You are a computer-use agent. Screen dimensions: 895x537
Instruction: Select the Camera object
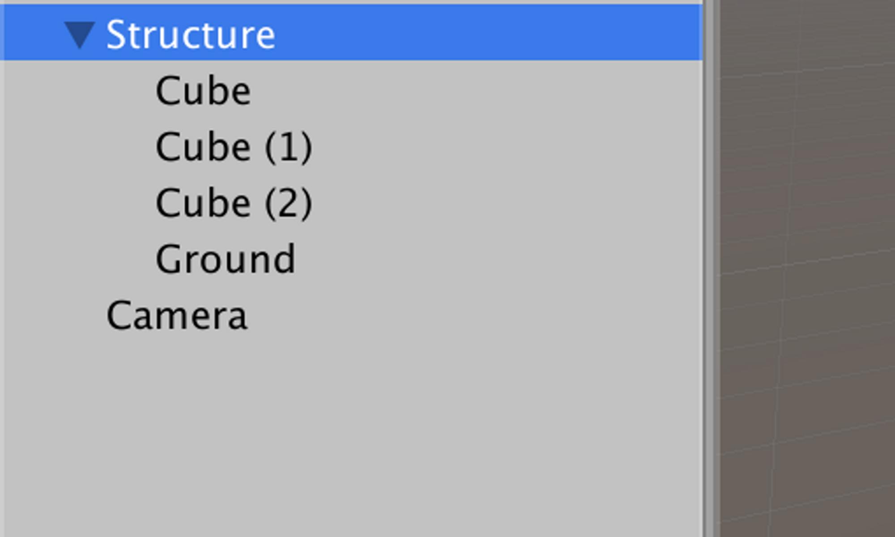[177, 315]
